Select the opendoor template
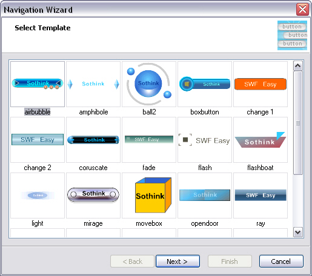This screenshot has width=312, height=276. [205, 195]
